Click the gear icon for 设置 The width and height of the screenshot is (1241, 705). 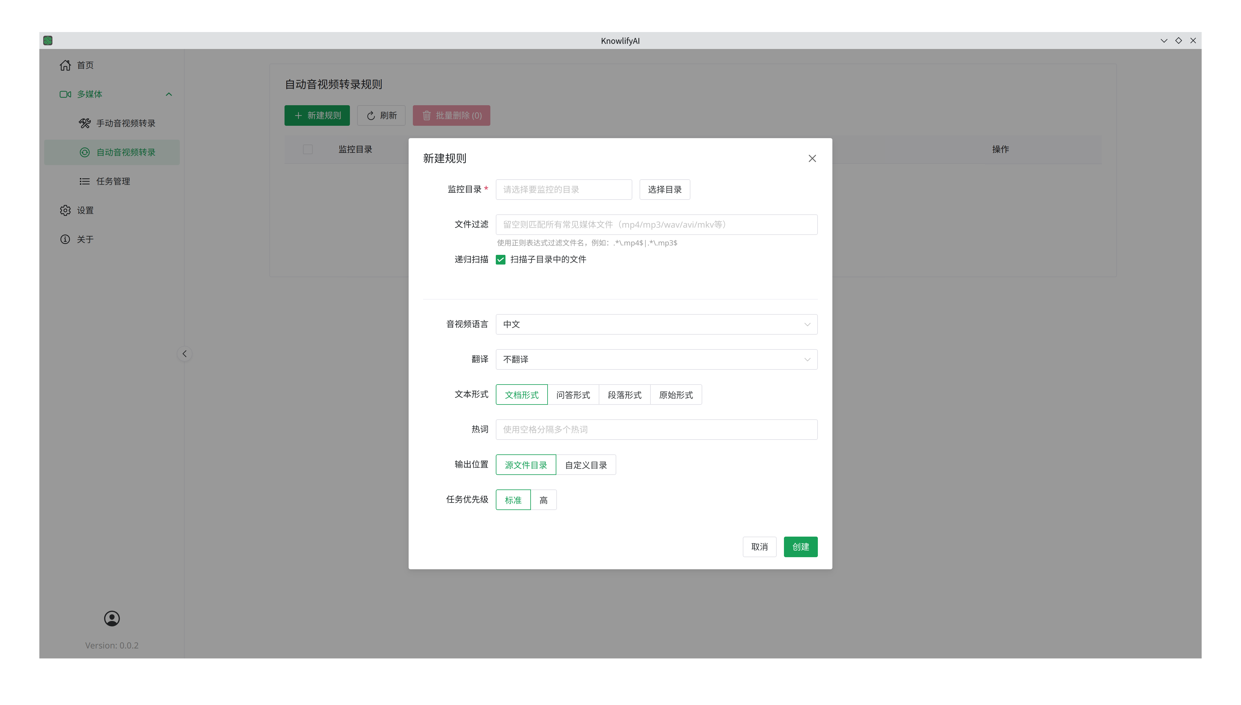pos(65,210)
